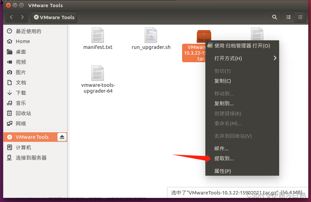The height and width of the screenshot is (202, 311).
Task: Open 音乐 folder in sidebar
Action: click(35, 103)
